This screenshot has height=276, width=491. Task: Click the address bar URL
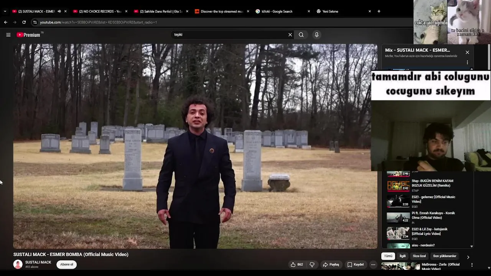[x=98, y=22]
